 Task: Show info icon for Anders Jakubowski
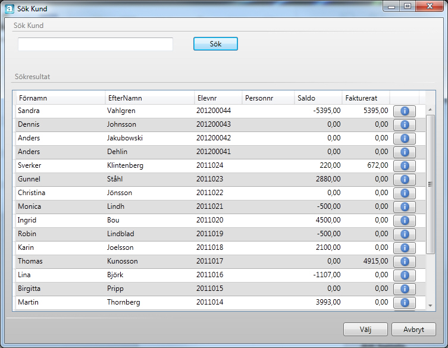coord(405,138)
